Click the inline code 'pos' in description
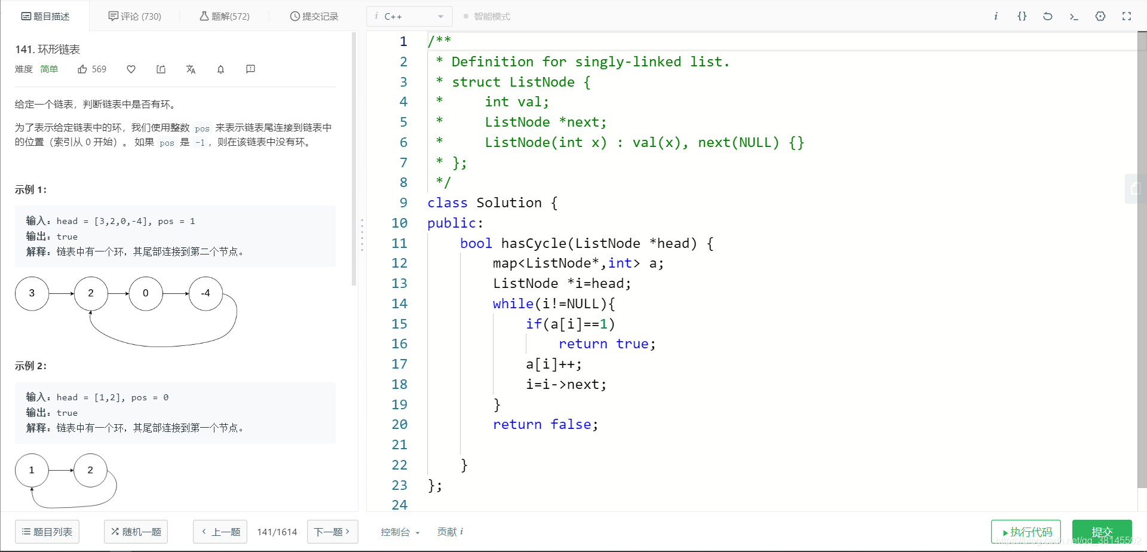1147x552 pixels. tap(203, 128)
